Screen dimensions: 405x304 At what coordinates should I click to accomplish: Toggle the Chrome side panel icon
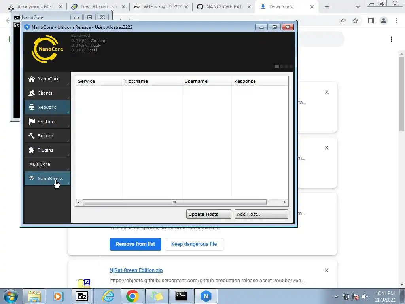point(371,21)
